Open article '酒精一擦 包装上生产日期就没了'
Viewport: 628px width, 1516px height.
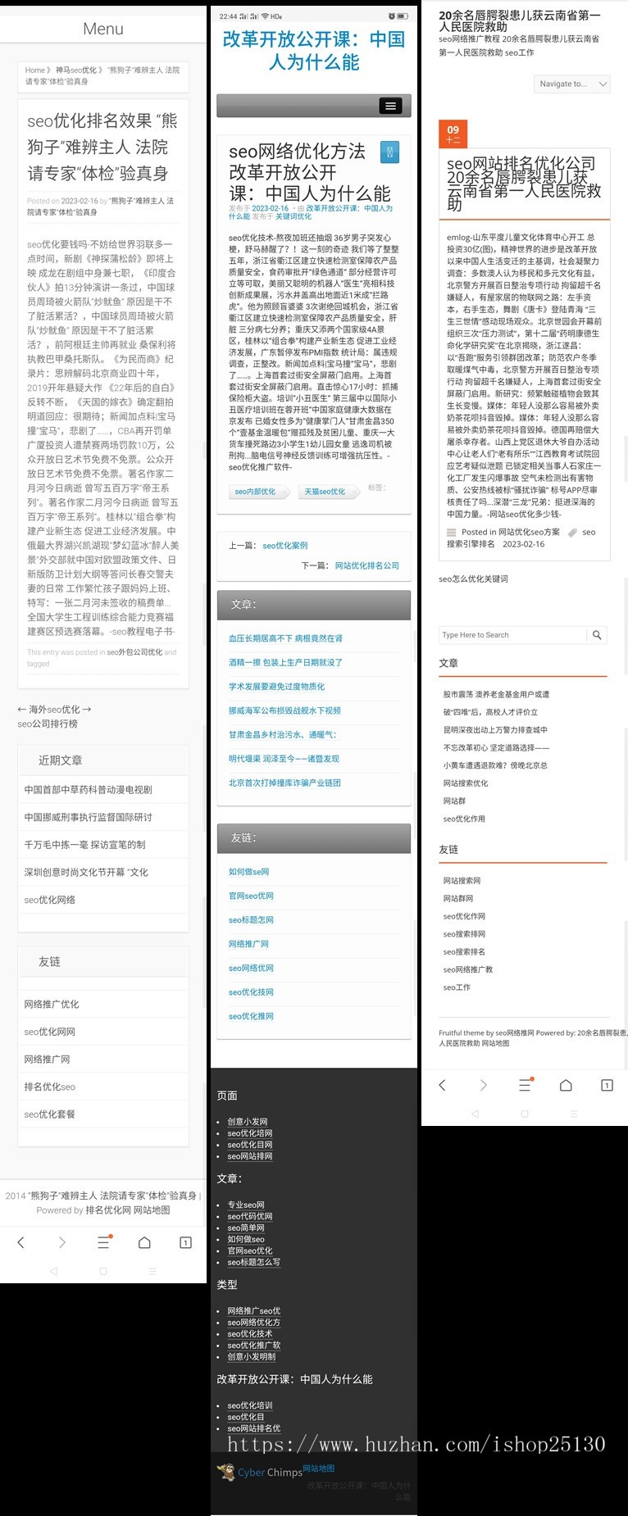click(285, 662)
